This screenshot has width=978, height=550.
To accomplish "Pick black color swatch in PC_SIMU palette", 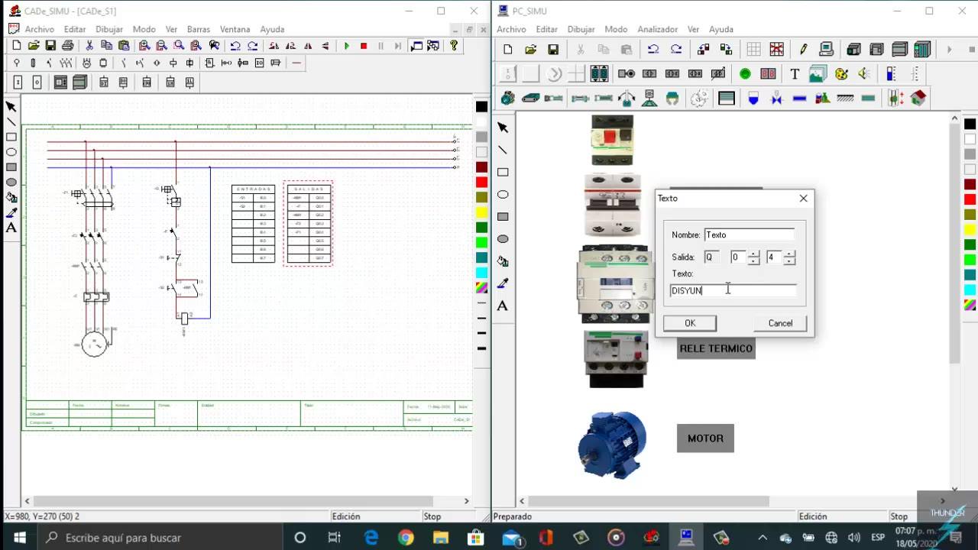I will click(x=970, y=124).
